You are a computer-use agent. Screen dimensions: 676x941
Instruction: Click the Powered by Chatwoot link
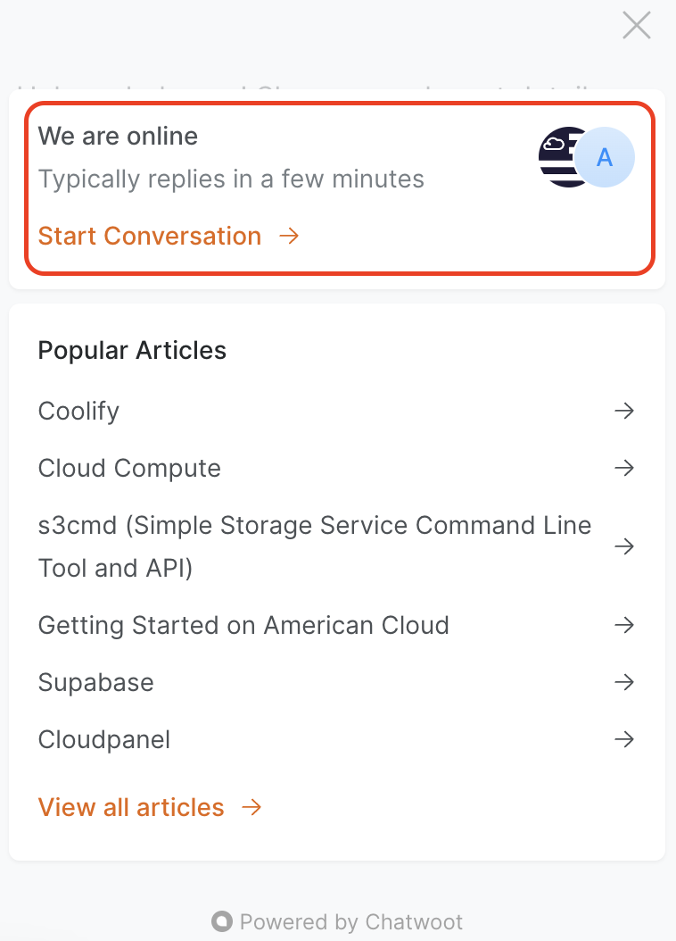click(338, 921)
